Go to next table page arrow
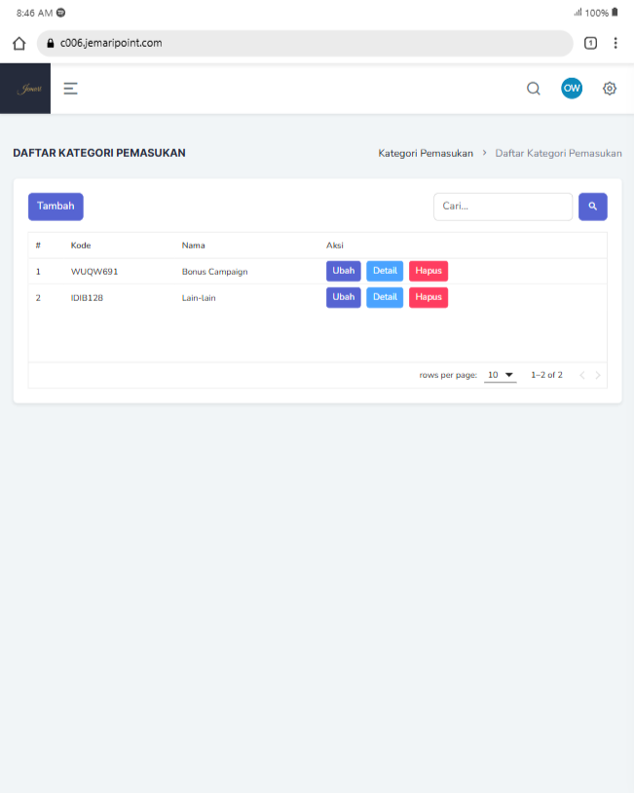This screenshot has height=793, width=634. click(598, 375)
